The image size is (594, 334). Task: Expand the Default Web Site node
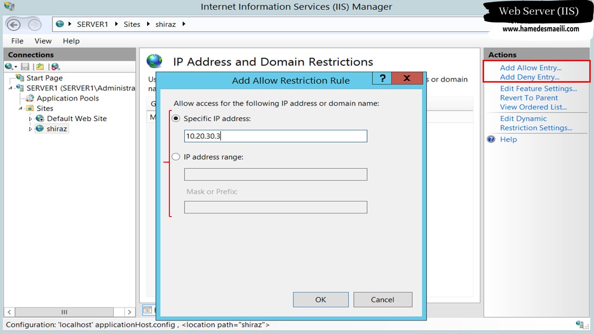(31, 119)
